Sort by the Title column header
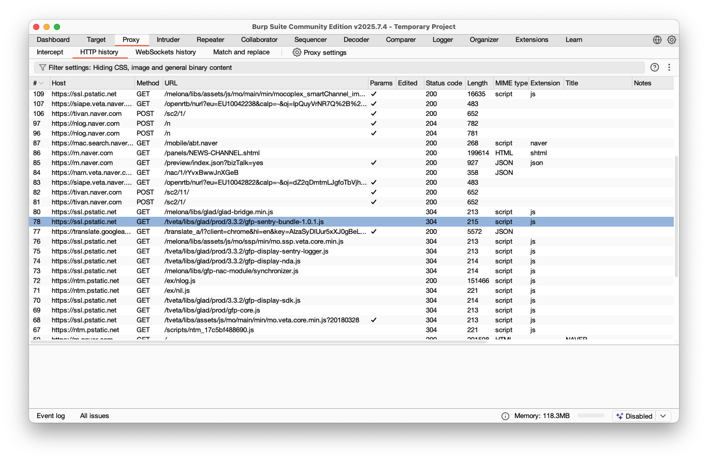This screenshot has width=708, height=461. point(598,83)
